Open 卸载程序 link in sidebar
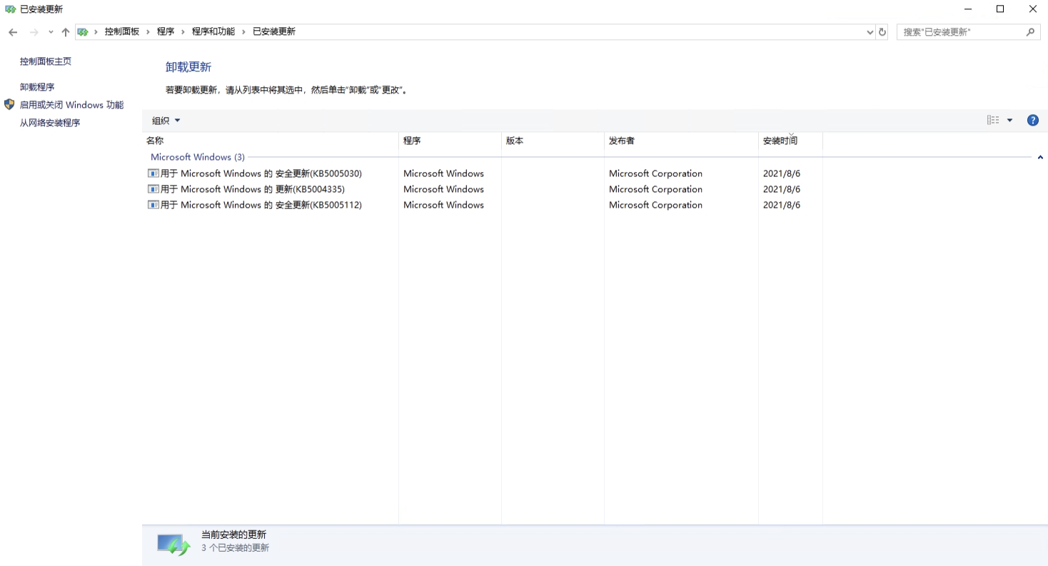This screenshot has width=1048, height=566. tap(37, 87)
